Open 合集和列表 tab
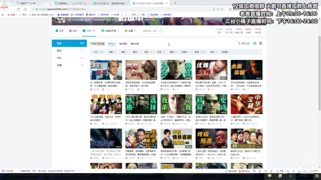The width and height of the screenshot is (321, 180). click(x=110, y=31)
